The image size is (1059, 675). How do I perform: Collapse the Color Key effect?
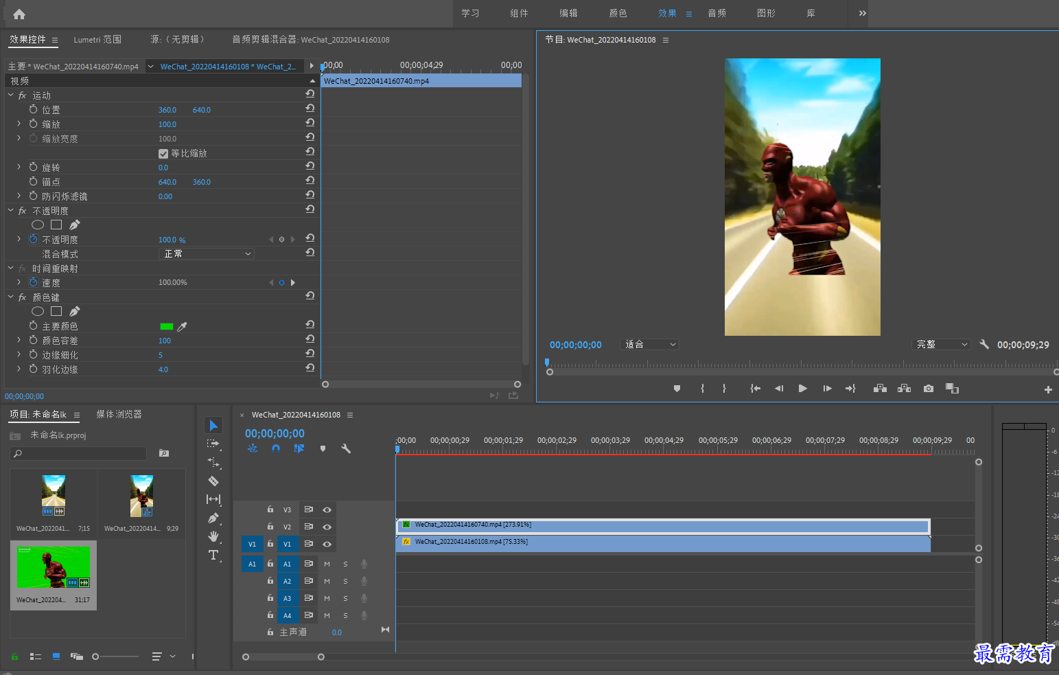pyautogui.click(x=10, y=297)
